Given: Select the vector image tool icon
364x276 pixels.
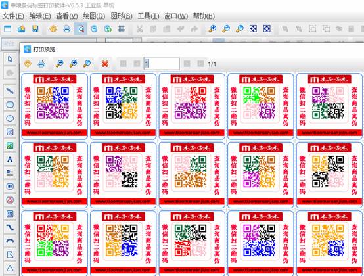Looking at the screenshot, I should [x=10, y=132].
